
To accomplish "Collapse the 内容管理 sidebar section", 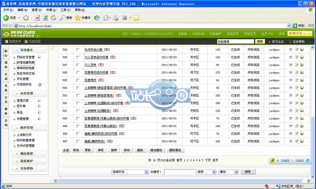I will tap(29, 94).
